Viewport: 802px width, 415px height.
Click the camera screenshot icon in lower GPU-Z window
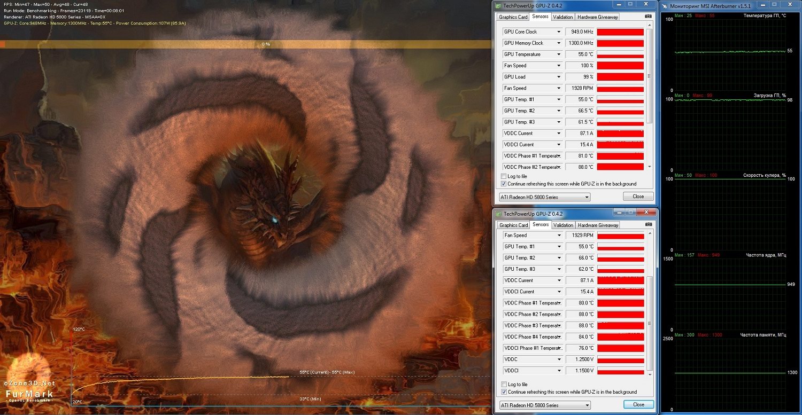pyautogui.click(x=649, y=225)
